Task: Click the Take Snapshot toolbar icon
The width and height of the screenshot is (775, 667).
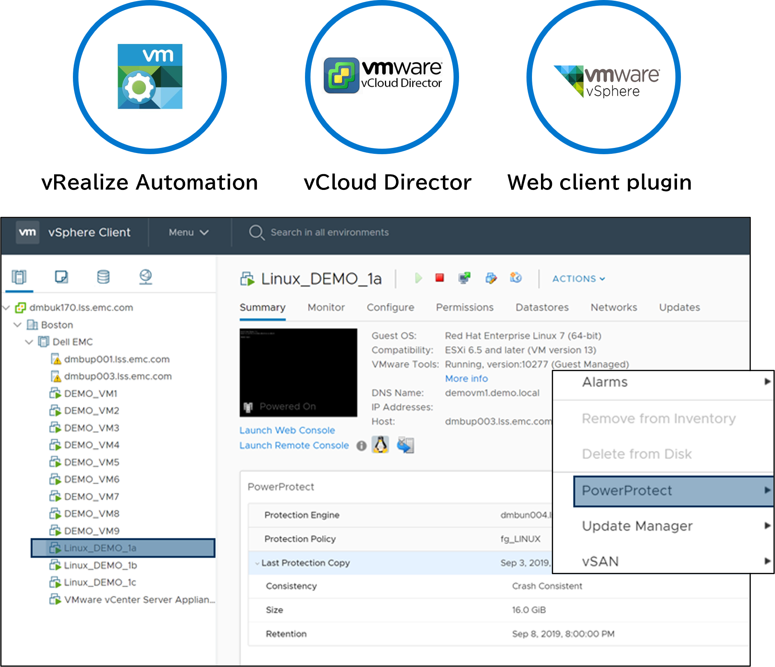Action: click(516, 278)
